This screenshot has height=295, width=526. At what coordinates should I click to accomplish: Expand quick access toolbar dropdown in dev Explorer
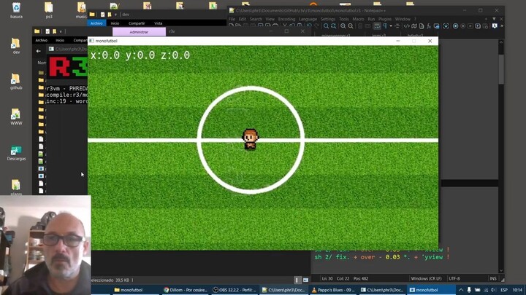click(115, 15)
